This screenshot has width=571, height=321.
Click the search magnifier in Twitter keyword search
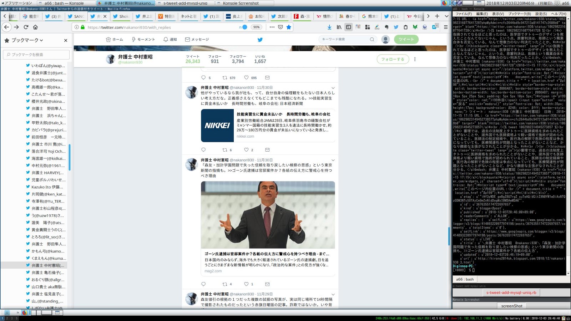pyautogui.click(x=372, y=39)
